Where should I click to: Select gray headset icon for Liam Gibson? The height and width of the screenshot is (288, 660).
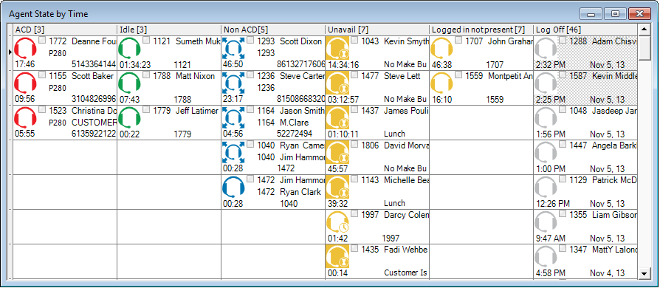pos(546,222)
